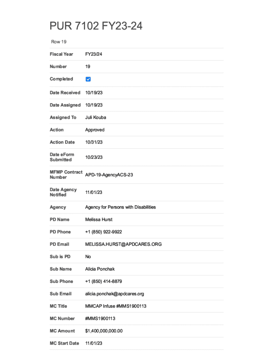Select the Agency for Persons with Disabilities text
This screenshot has width=273, height=363.
120,207
